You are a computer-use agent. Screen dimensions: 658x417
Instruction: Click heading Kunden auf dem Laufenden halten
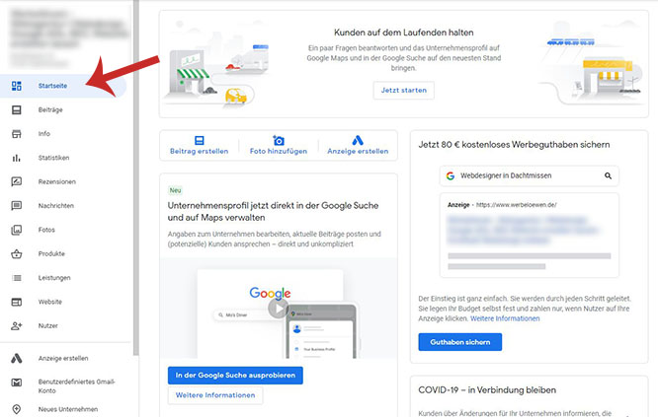404,33
